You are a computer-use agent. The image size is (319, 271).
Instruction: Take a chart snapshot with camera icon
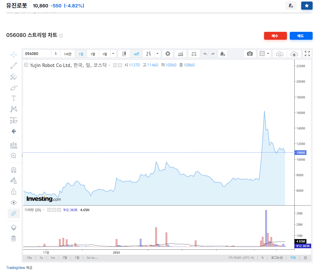pyautogui.click(x=250, y=54)
